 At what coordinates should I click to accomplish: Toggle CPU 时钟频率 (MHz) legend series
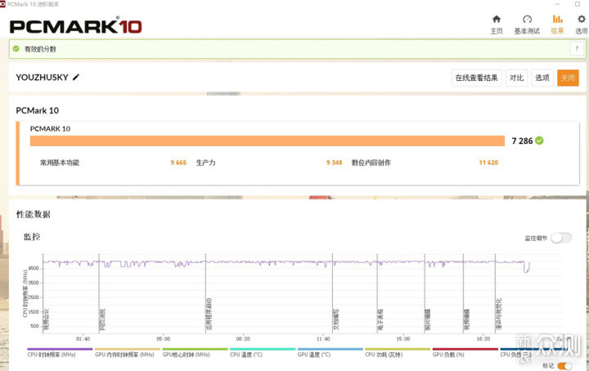[60, 353]
